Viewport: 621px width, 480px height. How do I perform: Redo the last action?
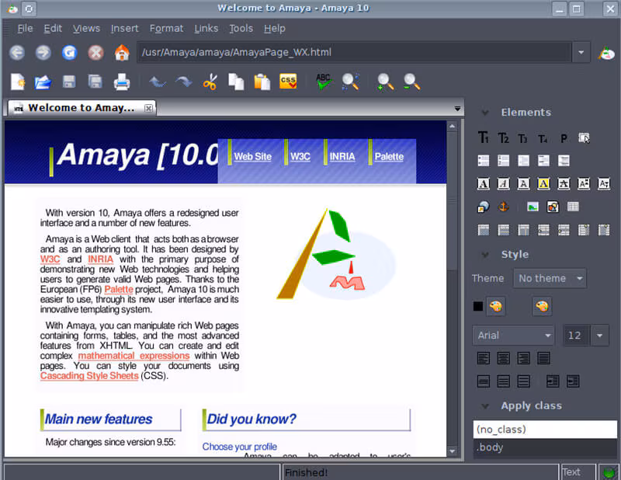coord(183,82)
